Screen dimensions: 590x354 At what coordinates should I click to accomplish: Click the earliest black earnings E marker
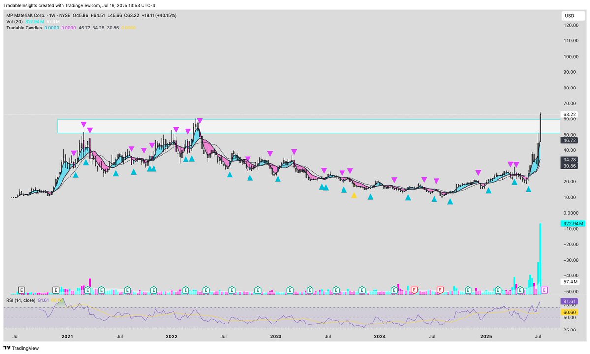point(22,290)
